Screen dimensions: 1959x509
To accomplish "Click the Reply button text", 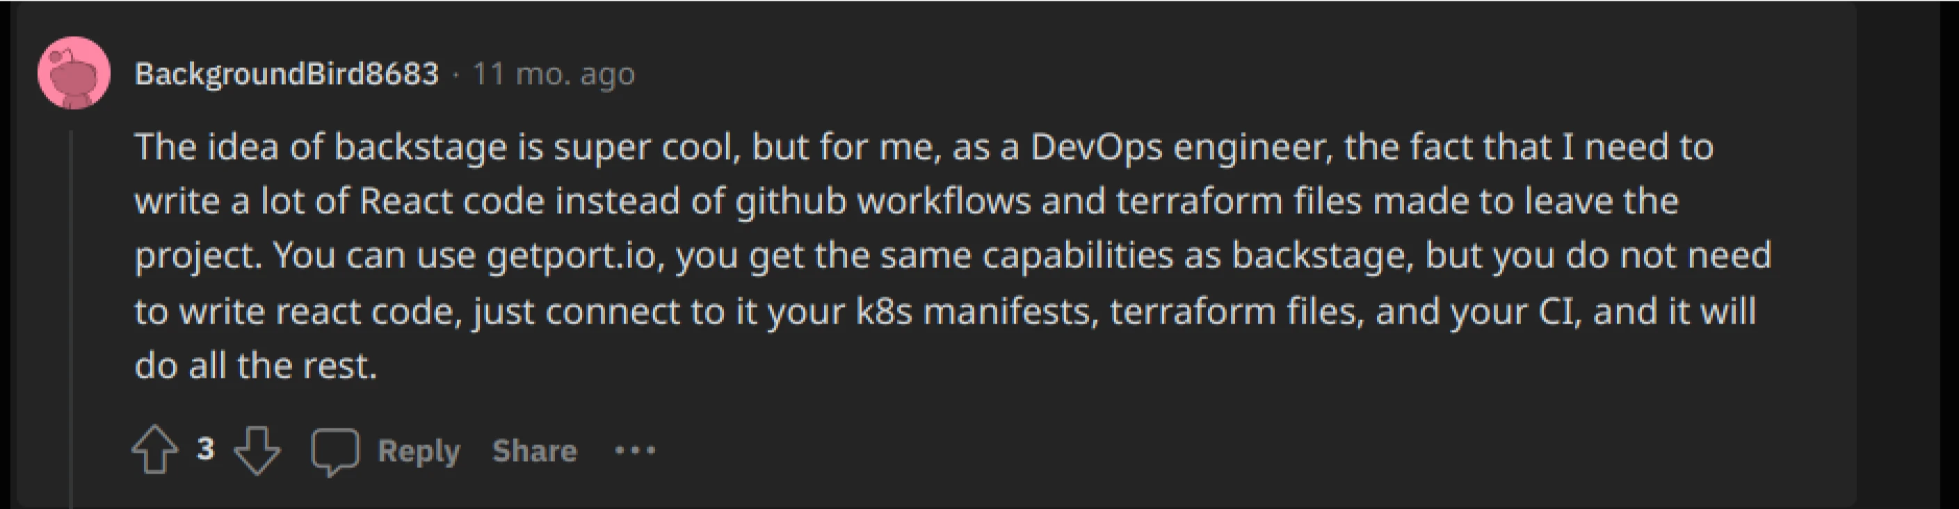I will coord(419,451).
